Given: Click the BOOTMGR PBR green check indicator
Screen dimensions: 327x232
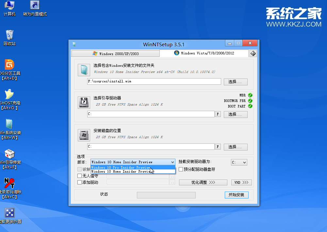Looking at the screenshot, I should tap(250, 101).
